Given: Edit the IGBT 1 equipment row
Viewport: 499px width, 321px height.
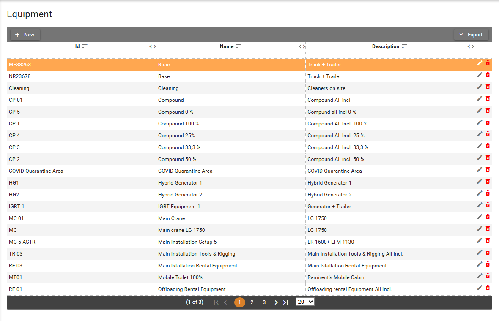Looking at the screenshot, I should [480, 205].
